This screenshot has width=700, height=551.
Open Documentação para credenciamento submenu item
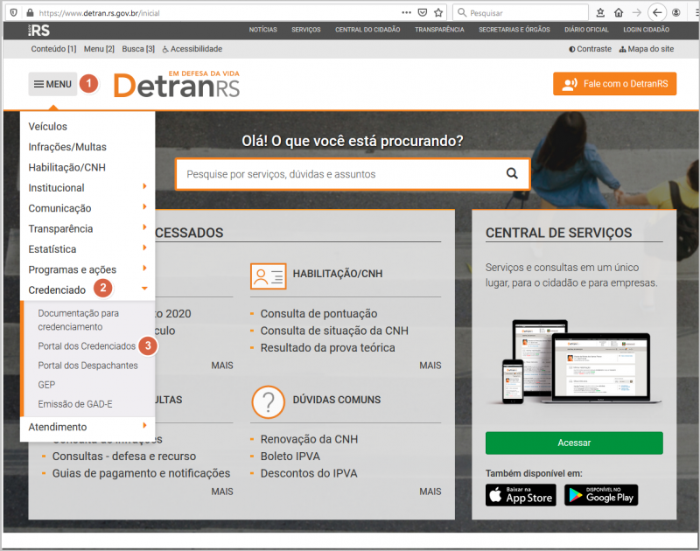pyautogui.click(x=79, y=320)
